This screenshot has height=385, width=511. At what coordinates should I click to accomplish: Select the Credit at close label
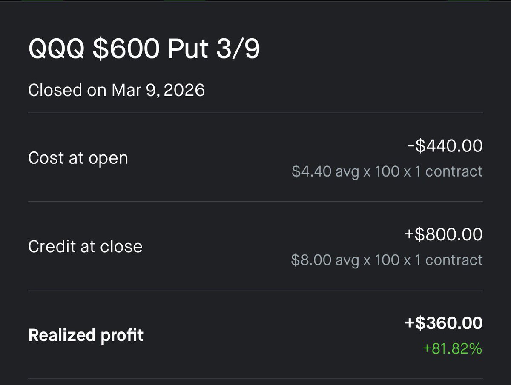click(85, 246)
